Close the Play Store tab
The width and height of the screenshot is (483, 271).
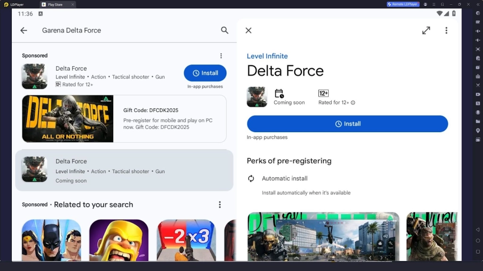[x=73, y=5]
